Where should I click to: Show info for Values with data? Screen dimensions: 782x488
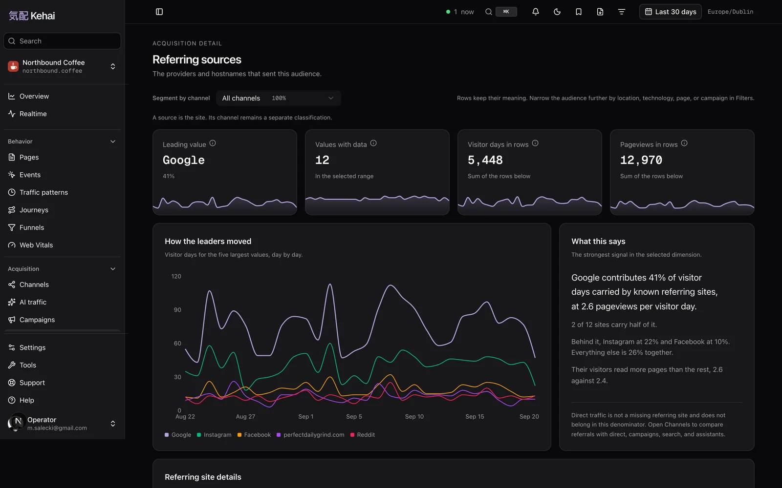coord(373,143)
